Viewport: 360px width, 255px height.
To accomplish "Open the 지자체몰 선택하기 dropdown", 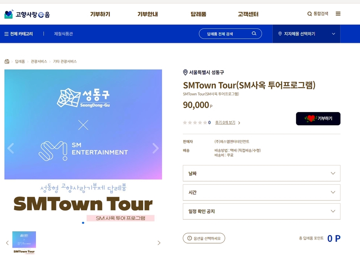I will tap(306, 34).
